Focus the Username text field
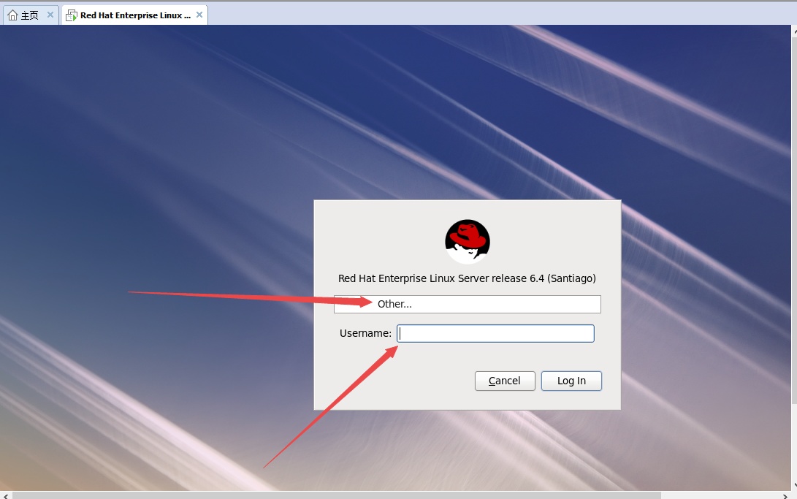Viewport: 797px width, 499px height. click(495, 334)
